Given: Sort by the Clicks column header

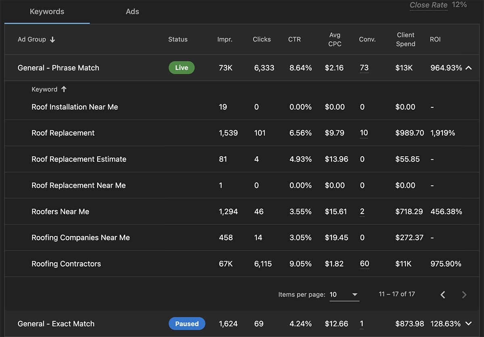Looking at the screenshot, I should coord(262,40).
